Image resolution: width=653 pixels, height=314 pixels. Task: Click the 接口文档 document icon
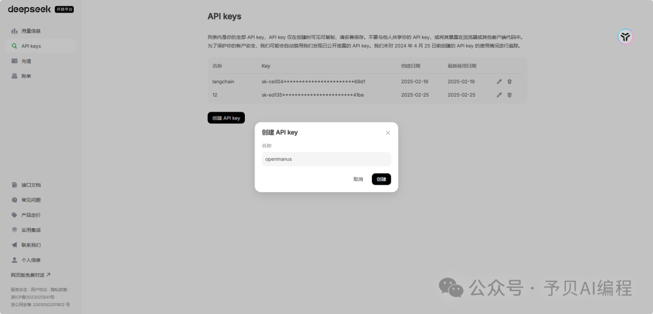[x=14, y=185]
